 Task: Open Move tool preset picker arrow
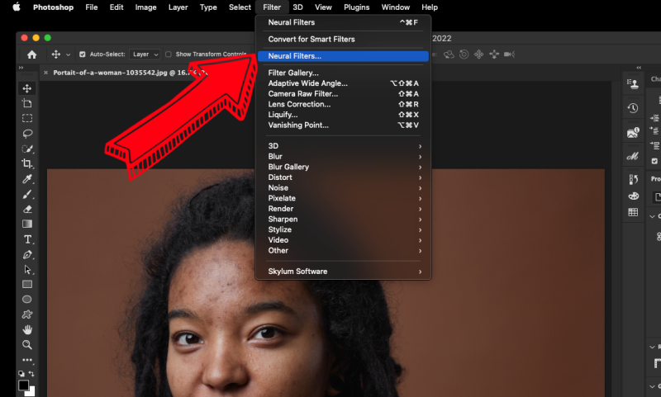68,54
